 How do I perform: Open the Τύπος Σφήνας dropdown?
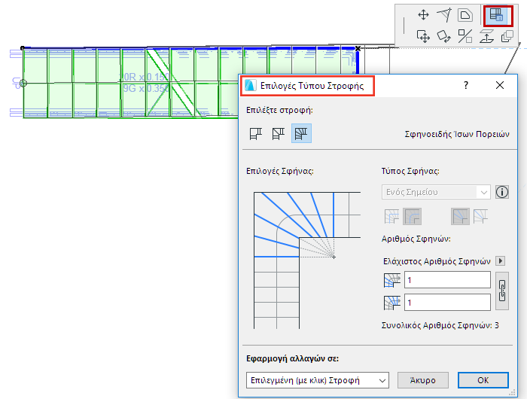click(436, 192)
